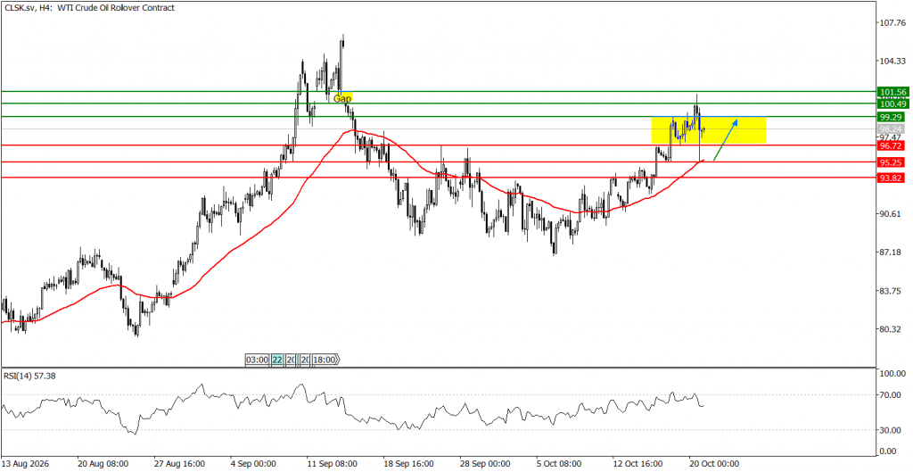Select the highlighted 22 marker tab
Screen dimensions: 913x472
276,360
